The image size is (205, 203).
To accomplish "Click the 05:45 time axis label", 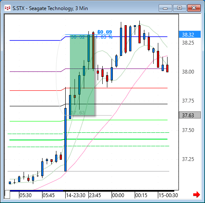I will tap(48, 195).
